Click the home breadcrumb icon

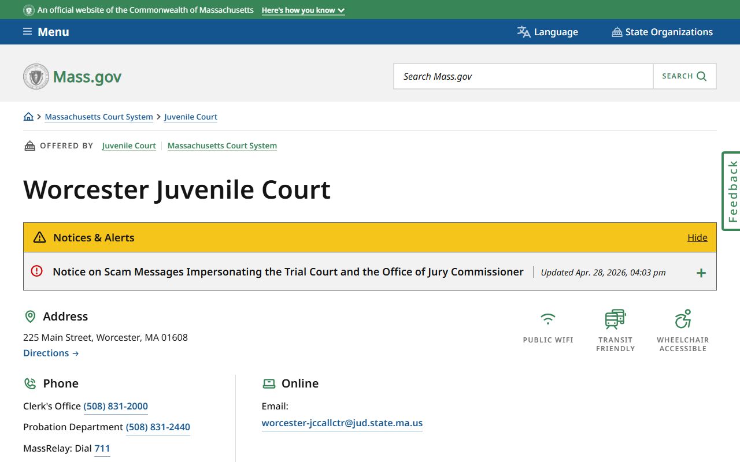point(28,117)
